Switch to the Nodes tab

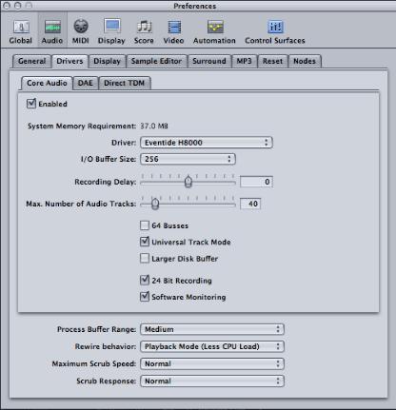305,61
